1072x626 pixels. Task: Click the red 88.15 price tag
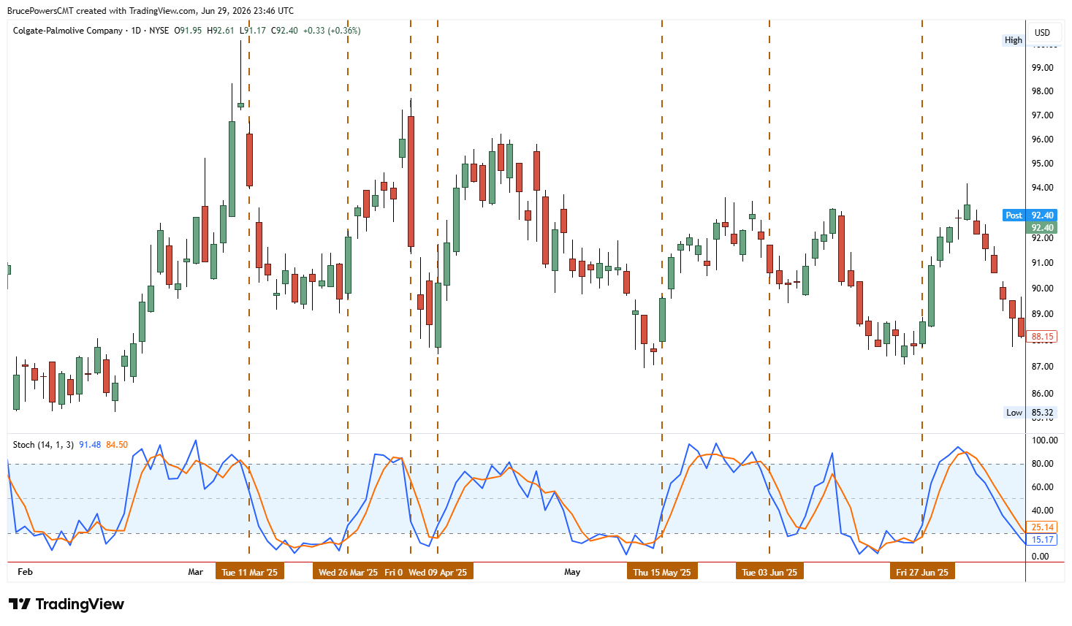(x=1042, y=337)
